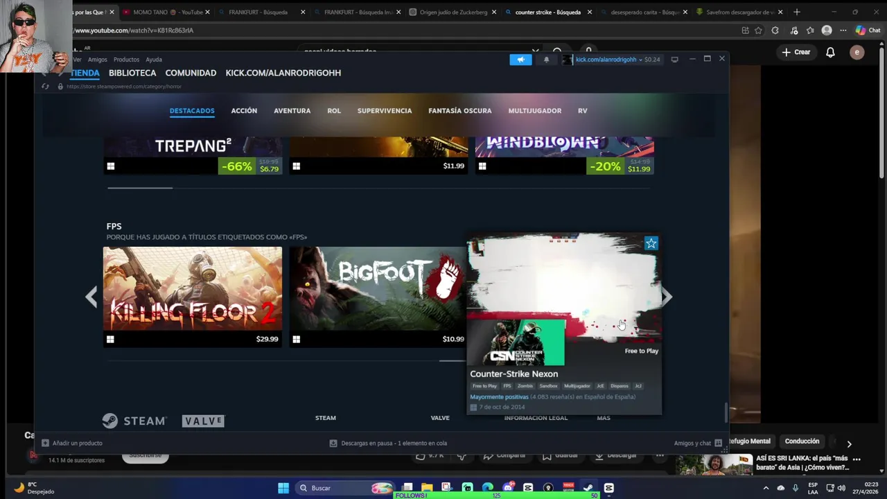Add Counter-Strike Nexon to wishlist star
The image size is (887, 499).
point(651,243)
